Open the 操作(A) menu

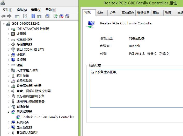point(21,10)
